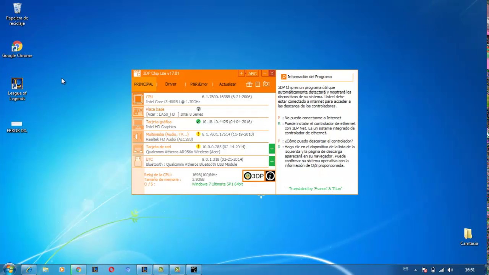Viewport: 489px width, 275px height.
Task: Open League of Legends desktop shortcut
Action: [17, 90]
